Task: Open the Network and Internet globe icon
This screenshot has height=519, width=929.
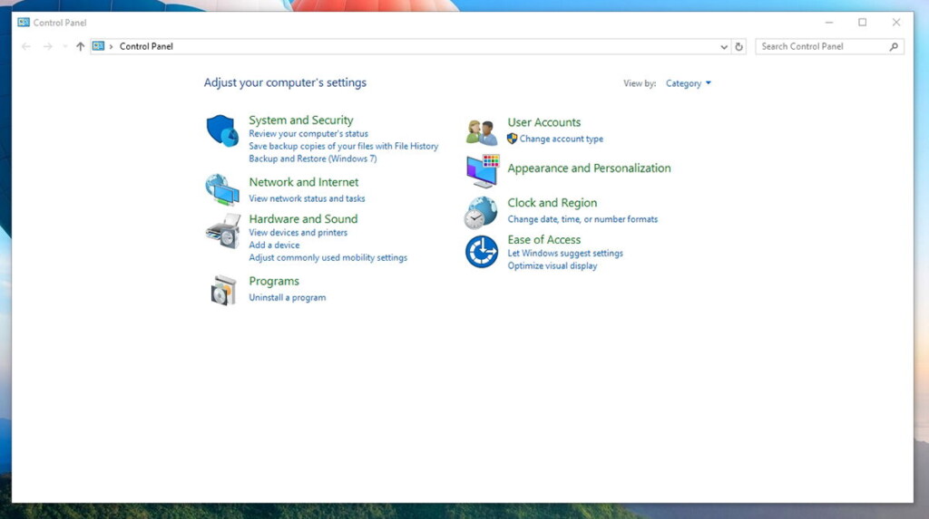Action: (222, 189)
